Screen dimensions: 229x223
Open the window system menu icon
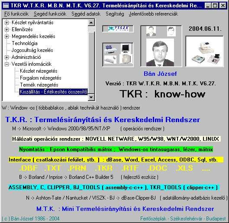click(6, 6)
